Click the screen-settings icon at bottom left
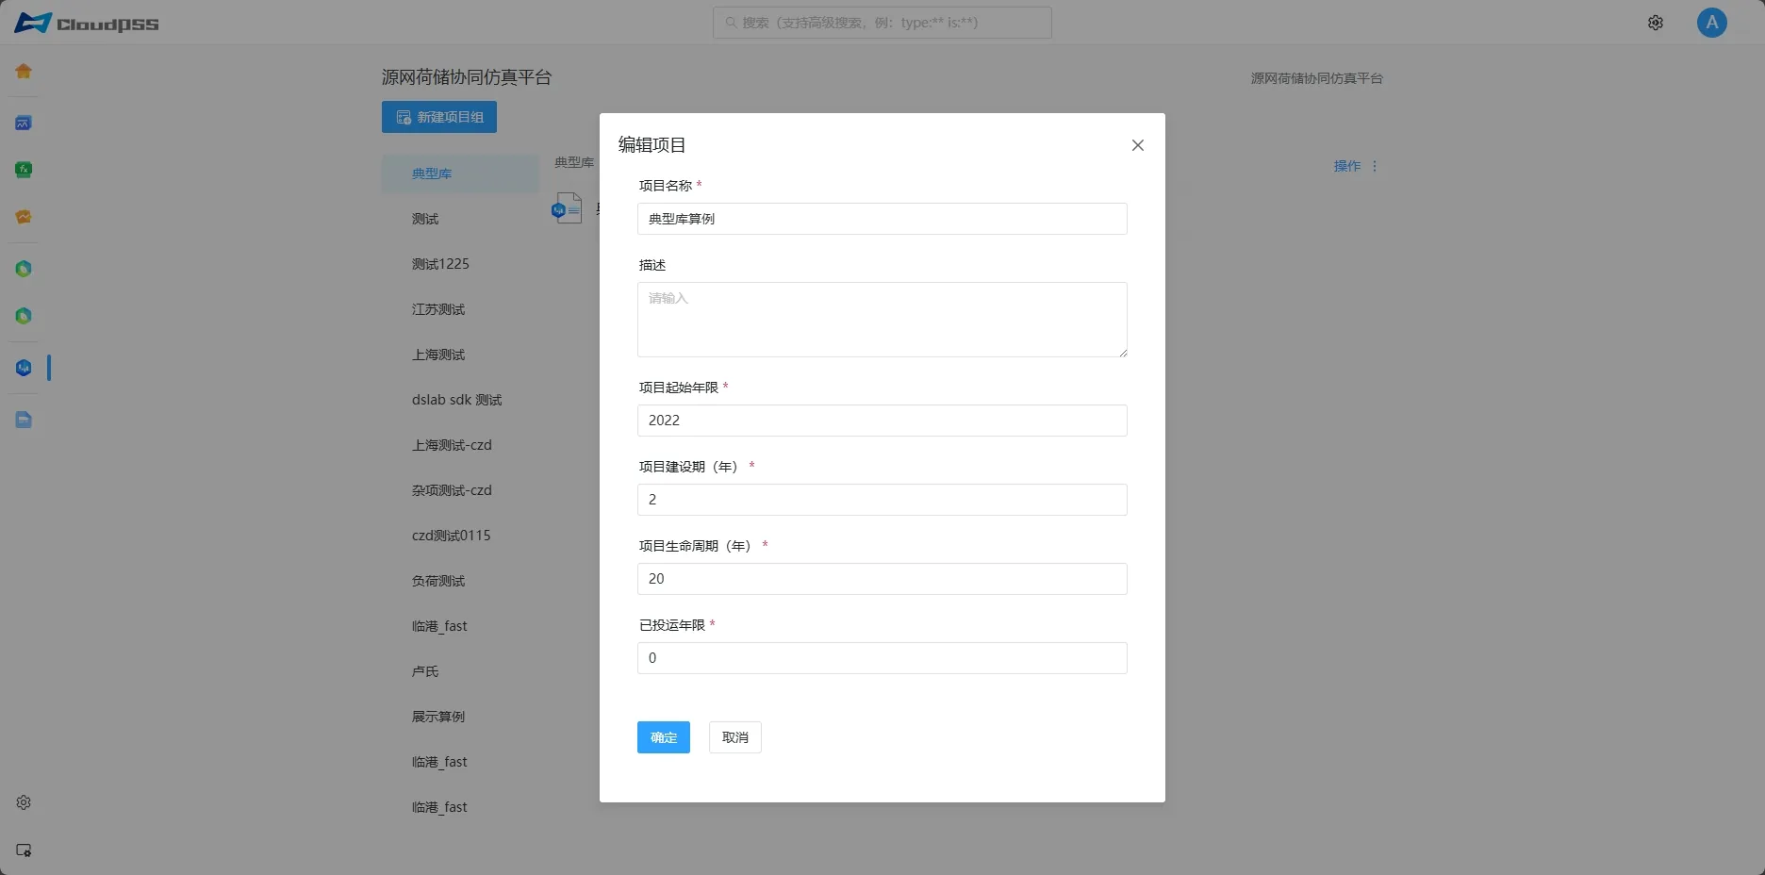Screen dimensions: 1765x875 pos(24,850)
